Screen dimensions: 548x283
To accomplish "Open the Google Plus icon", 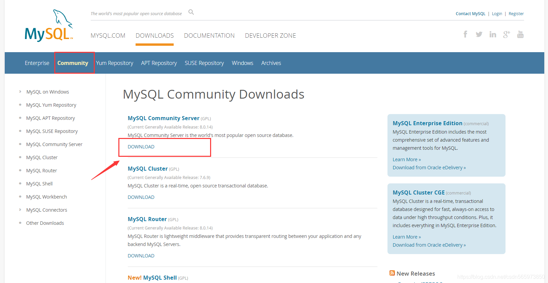I will [507, 34].
